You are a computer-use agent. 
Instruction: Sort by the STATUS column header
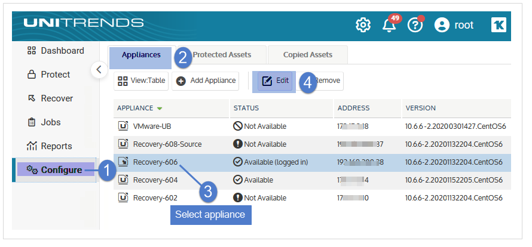246,109
